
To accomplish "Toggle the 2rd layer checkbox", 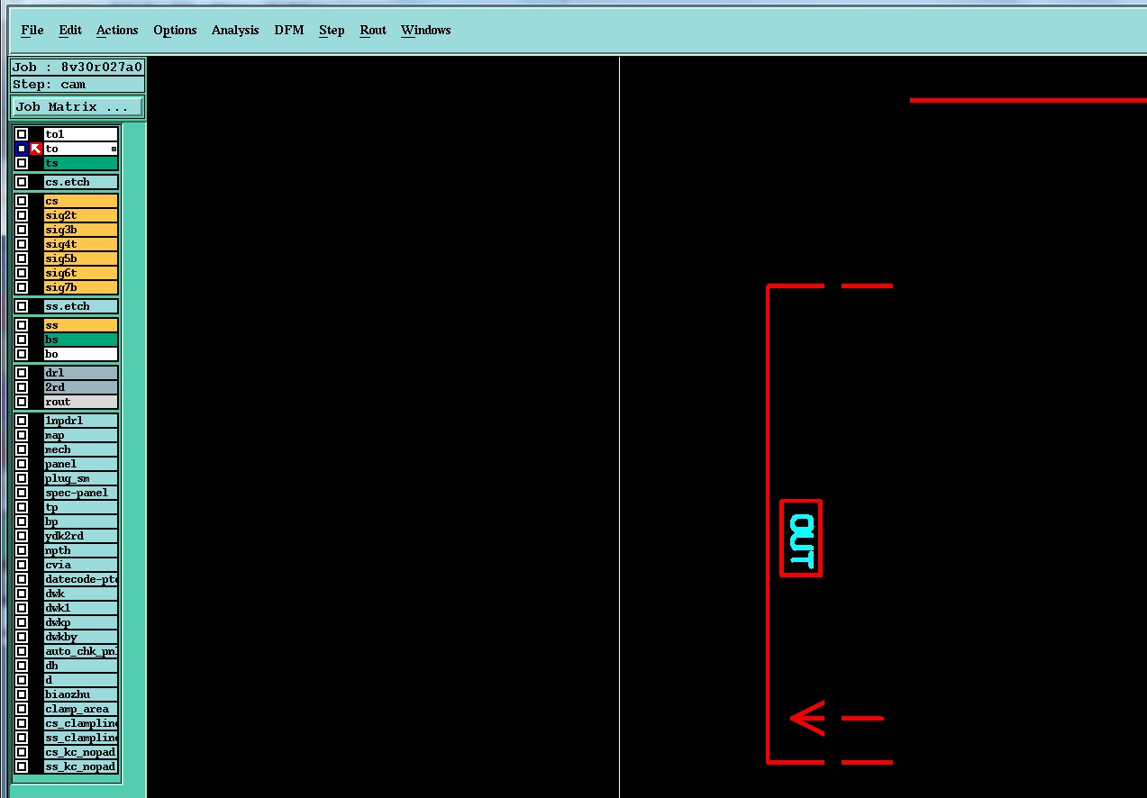I will coord(22,387).
